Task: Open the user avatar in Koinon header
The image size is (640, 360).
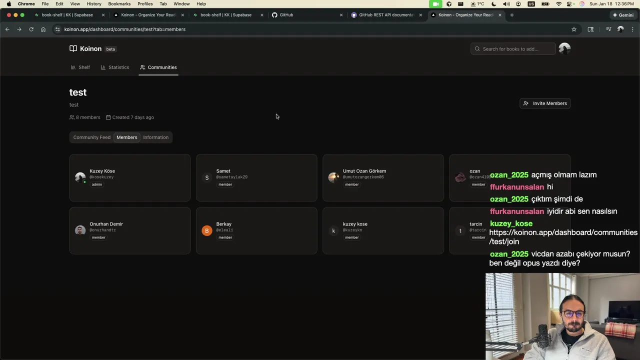Action: (564, 48)
